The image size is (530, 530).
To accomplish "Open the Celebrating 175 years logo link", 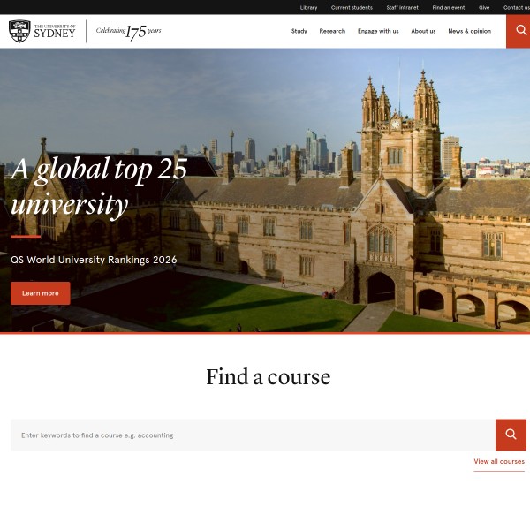I will point(129,32).
